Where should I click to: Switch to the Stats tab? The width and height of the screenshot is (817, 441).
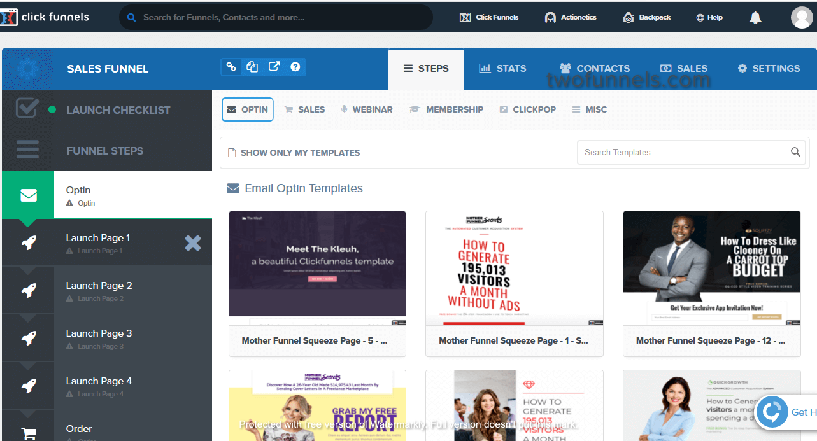pos(502,69)
